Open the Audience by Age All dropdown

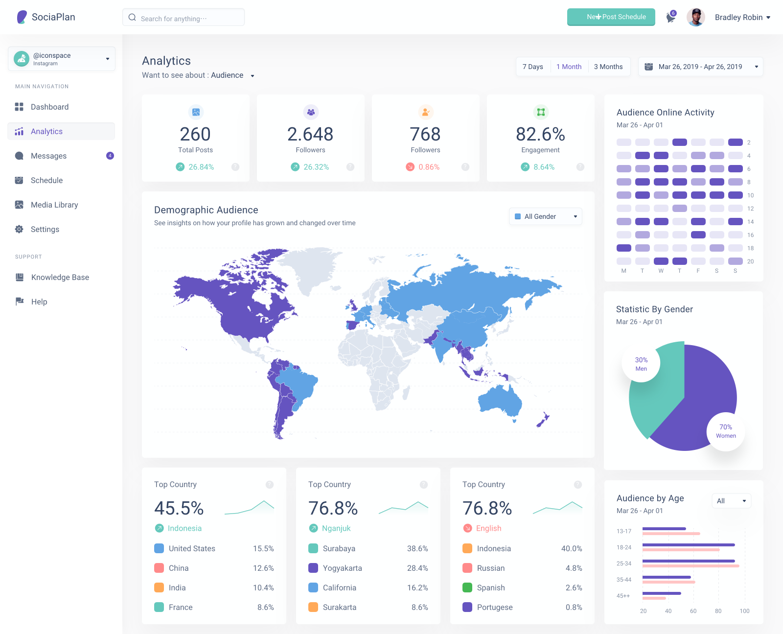click(732, 501)
